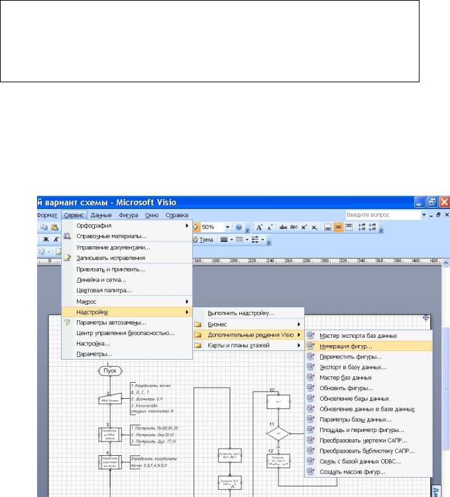Click the Paste clipboard icon
This screenshot has height=497, width=450.
54,227
